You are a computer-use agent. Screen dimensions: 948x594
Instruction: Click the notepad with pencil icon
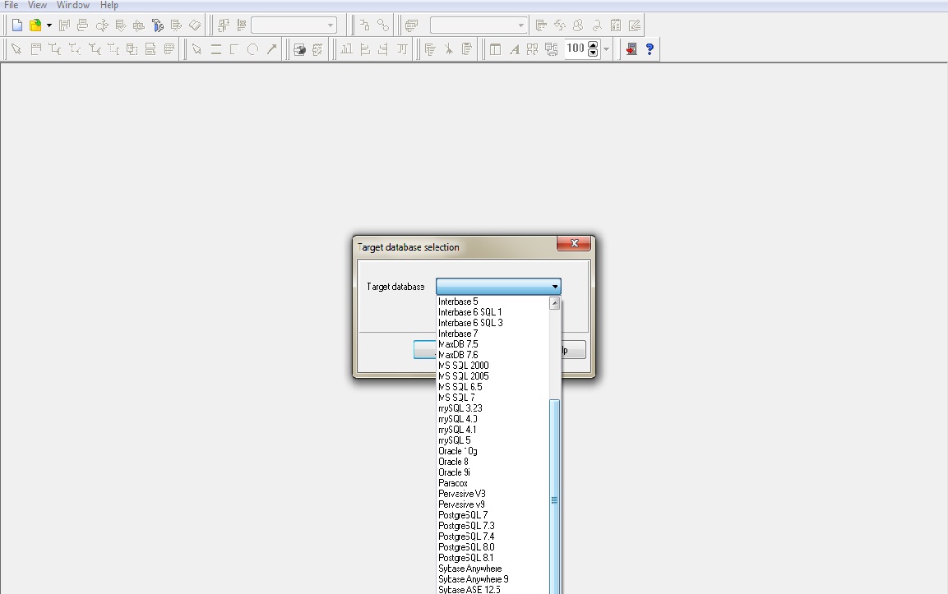tap(634, 25)
